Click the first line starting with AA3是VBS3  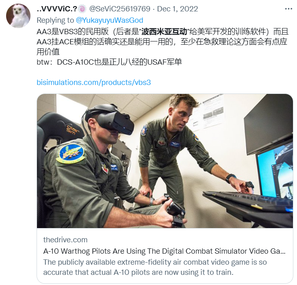163,32
